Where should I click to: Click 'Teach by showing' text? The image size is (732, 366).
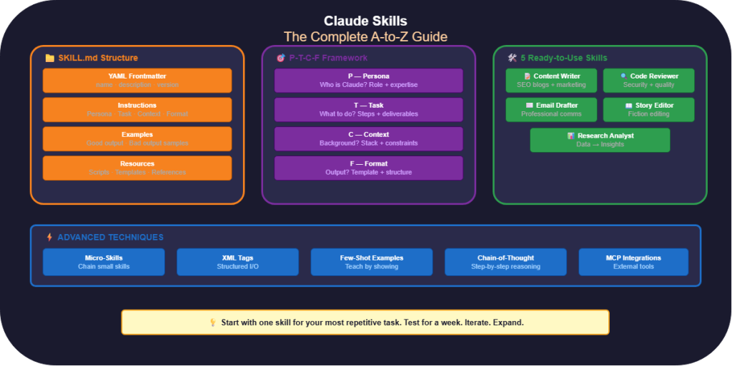click(x=372, y=267)
